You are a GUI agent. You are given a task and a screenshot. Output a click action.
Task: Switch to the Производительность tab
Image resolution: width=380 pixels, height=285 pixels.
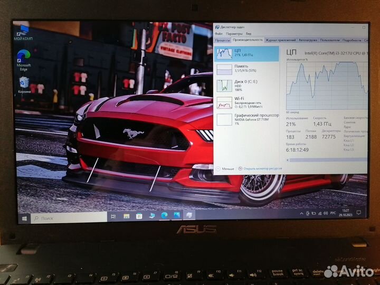pos(248,40)
